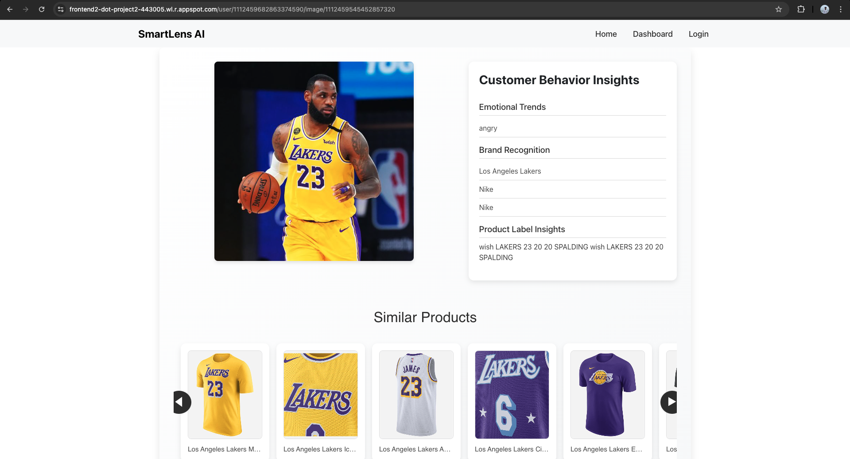
Task: Open the Chrome three-dot menu
Action: 841,9
